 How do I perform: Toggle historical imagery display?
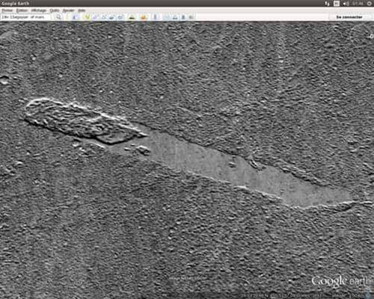click(132, 17)
